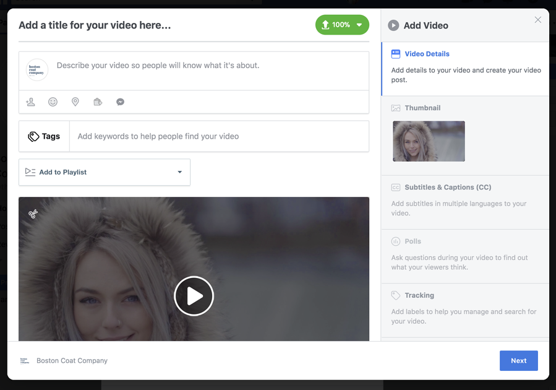Close the Add Video dialog

click(x=537, y=20)
